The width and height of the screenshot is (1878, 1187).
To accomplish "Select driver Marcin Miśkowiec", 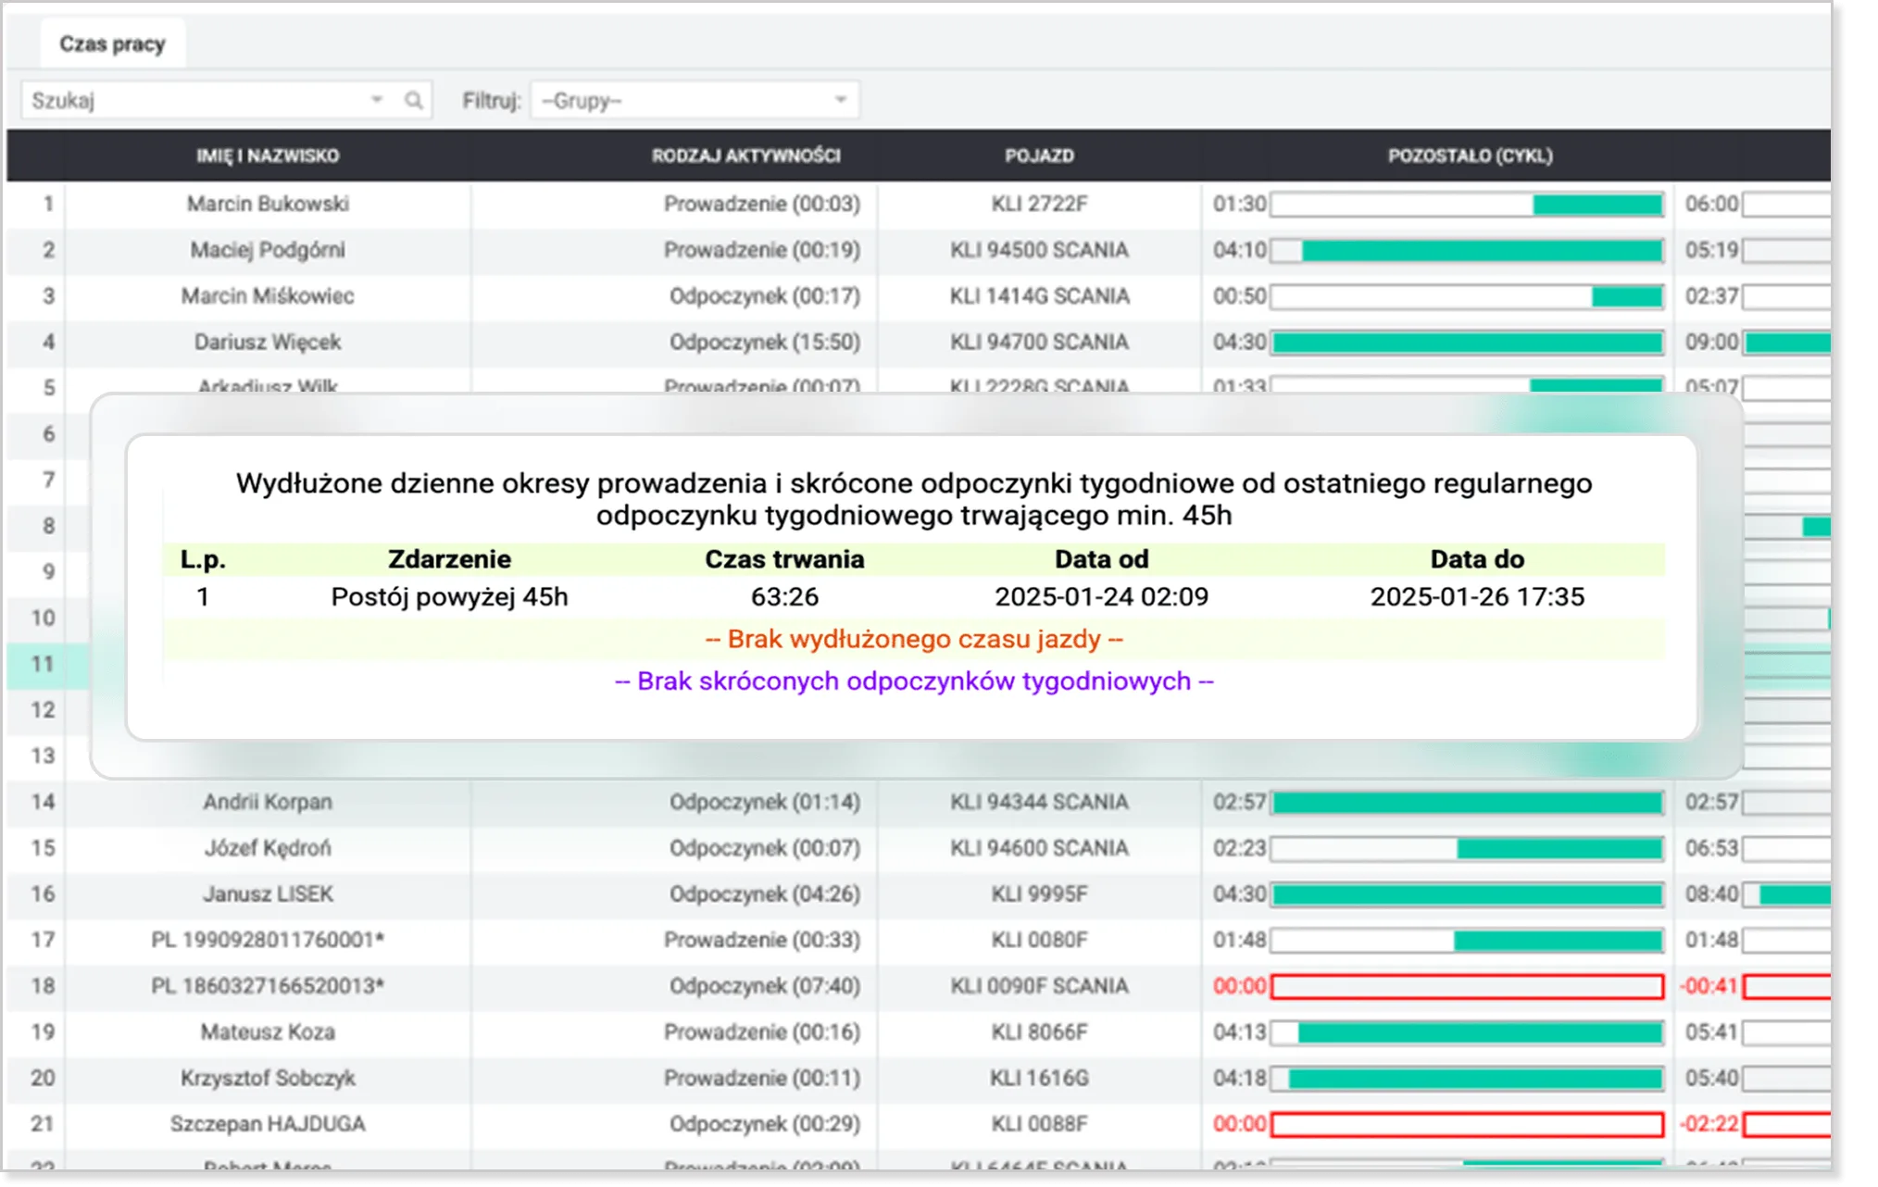I will click(268, 296).
